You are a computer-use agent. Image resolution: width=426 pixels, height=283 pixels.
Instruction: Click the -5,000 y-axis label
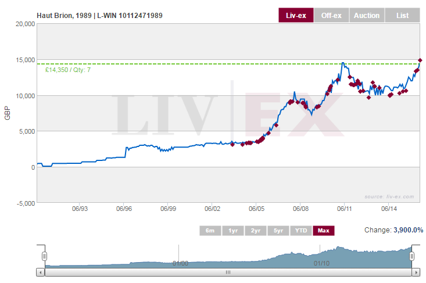(26, 203)
